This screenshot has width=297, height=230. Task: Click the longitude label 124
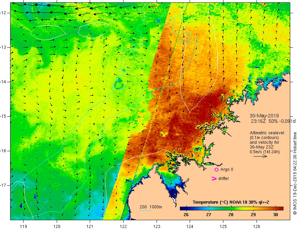pos(190,226)
